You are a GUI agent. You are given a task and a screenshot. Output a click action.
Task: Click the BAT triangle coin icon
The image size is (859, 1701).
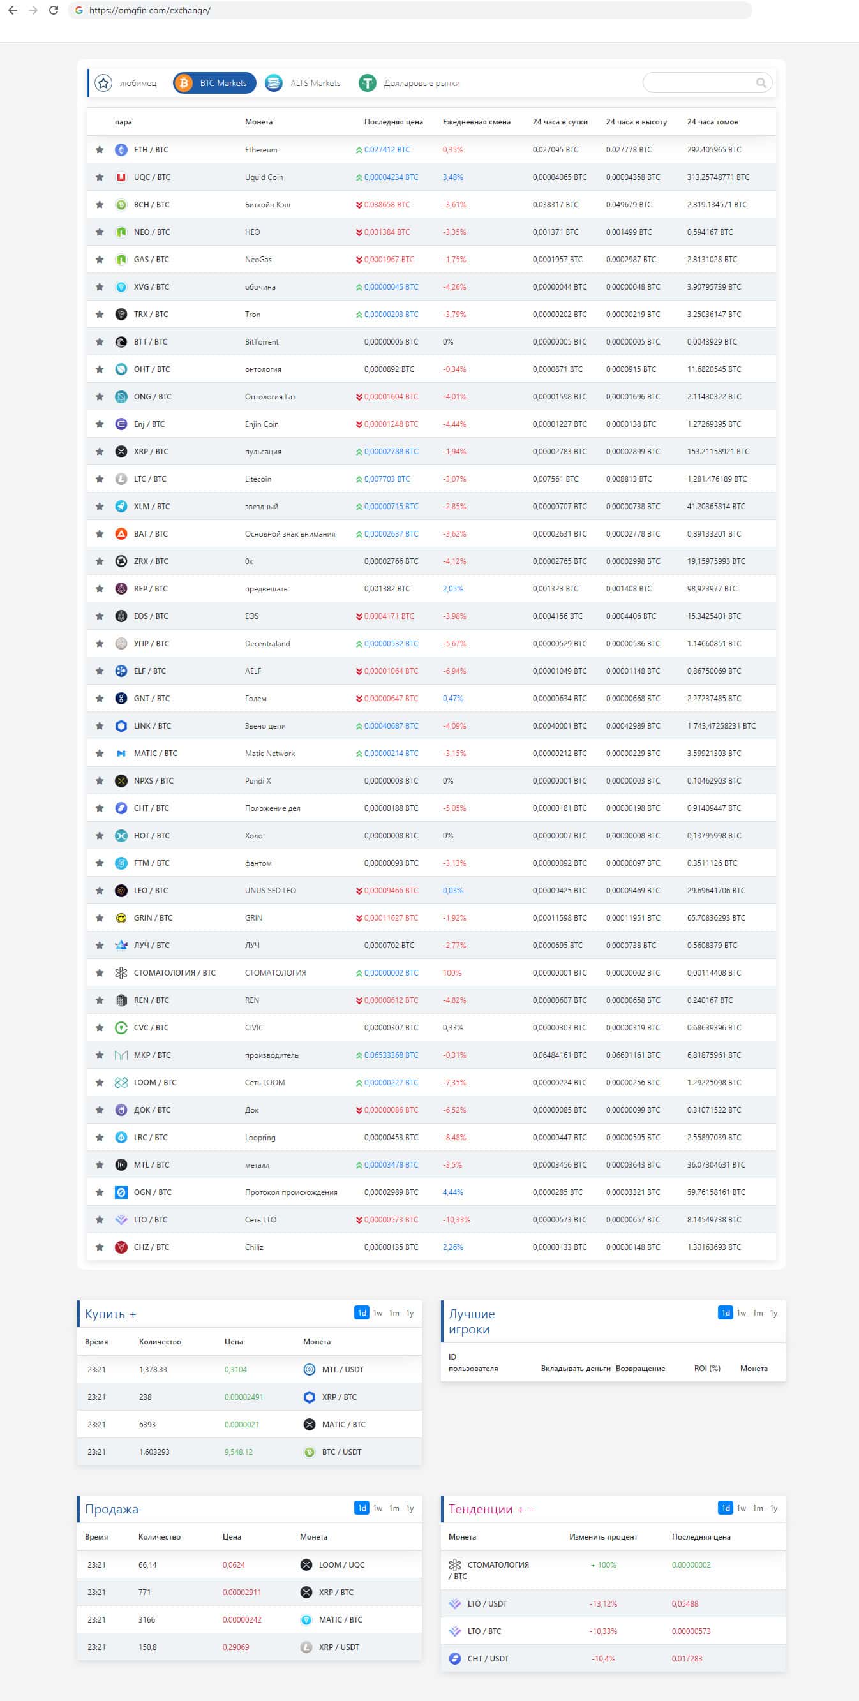pyautogui.click(x=121, y=533)
